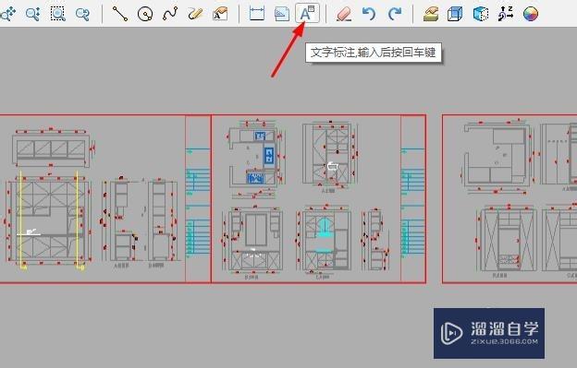Image resolution: width=577 pixels, height=368 pixels.
Task: Select the zoom window (dotted rectangle) tool
Action: (57, 14)
